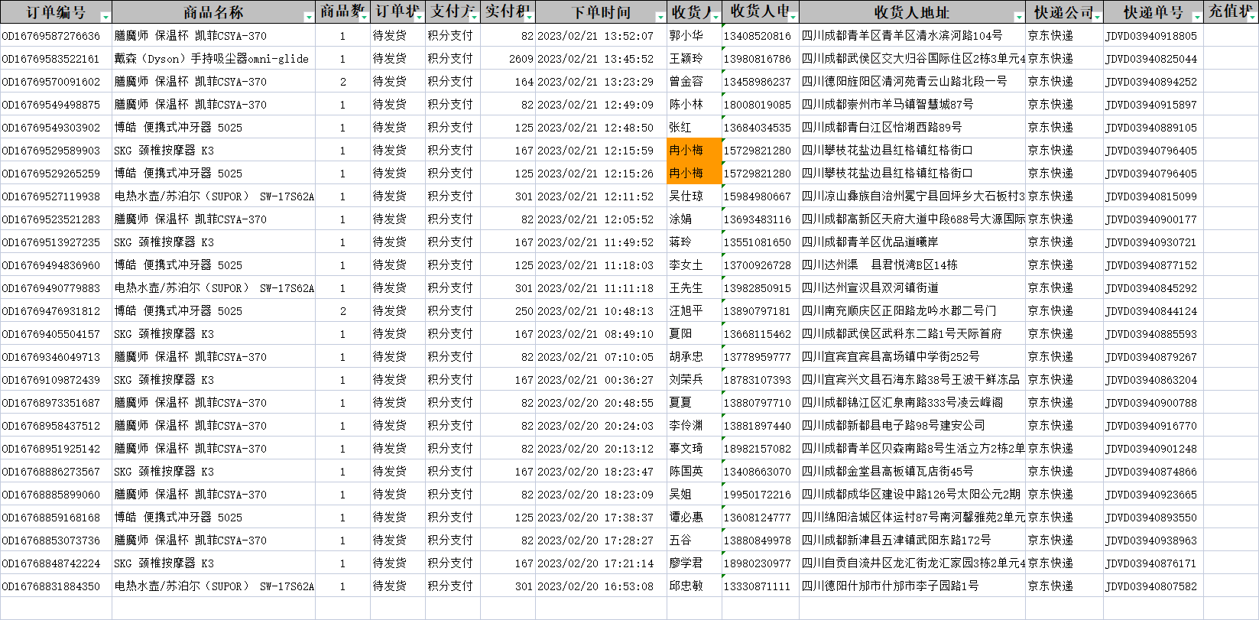This screenshot has height=620, width=1259.
Task: Select address 四川成都崇州市羊马镇智慧城87号
Action: point(912,105)
